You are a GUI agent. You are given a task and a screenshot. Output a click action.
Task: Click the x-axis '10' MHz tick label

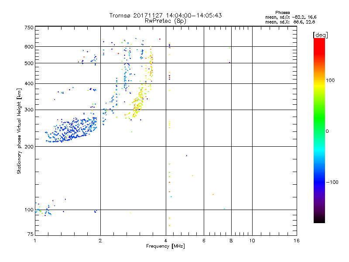(x=252, y=241)
